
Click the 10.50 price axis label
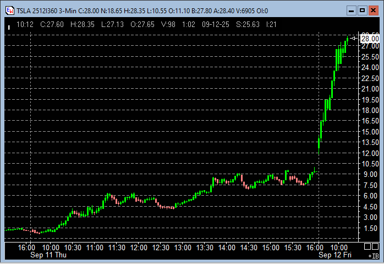370,164
